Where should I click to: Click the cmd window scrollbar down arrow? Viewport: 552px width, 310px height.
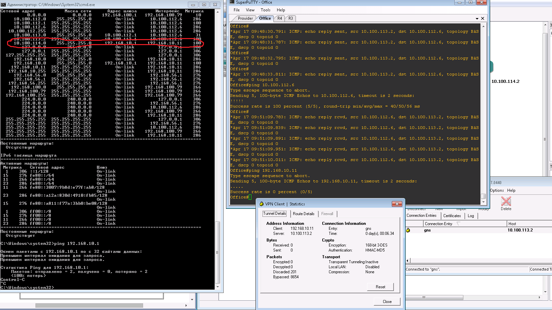218,287
